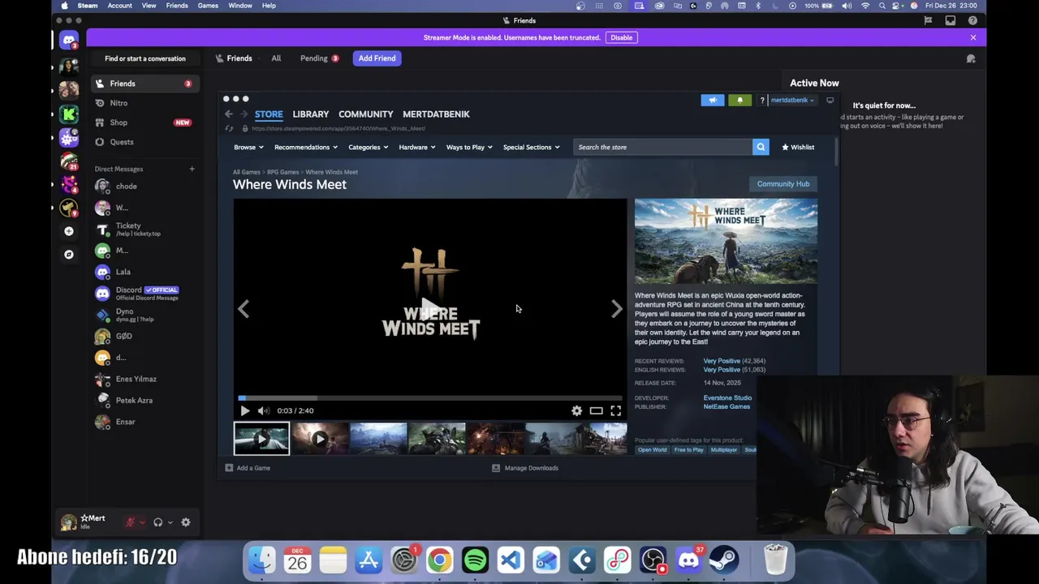Viewport: 1039px width, 584px height.
Task: Toggle Discord deafen headphones
Action: coord(158,522)
